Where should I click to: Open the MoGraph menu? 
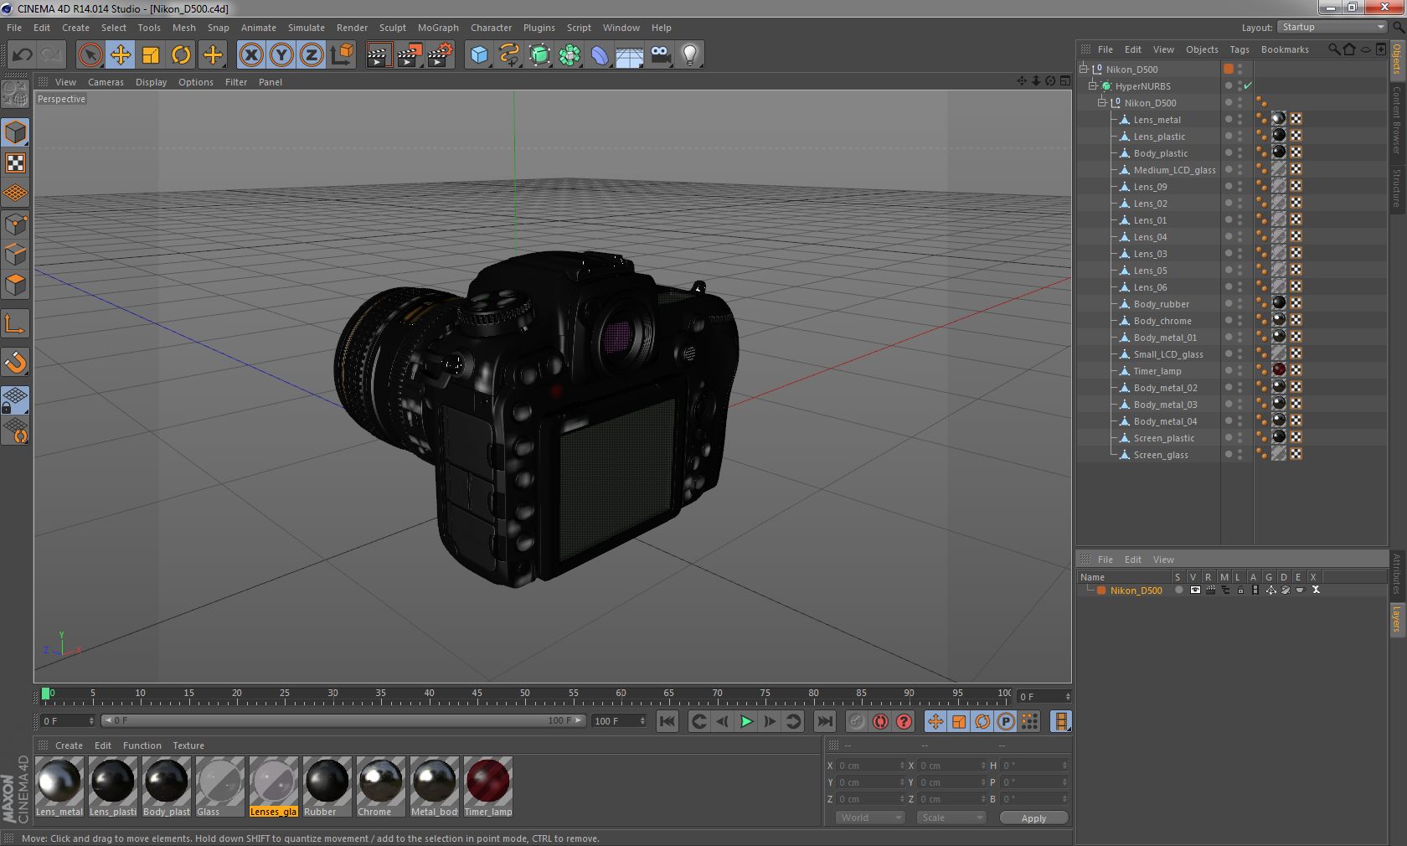click(x=438, y=28)
